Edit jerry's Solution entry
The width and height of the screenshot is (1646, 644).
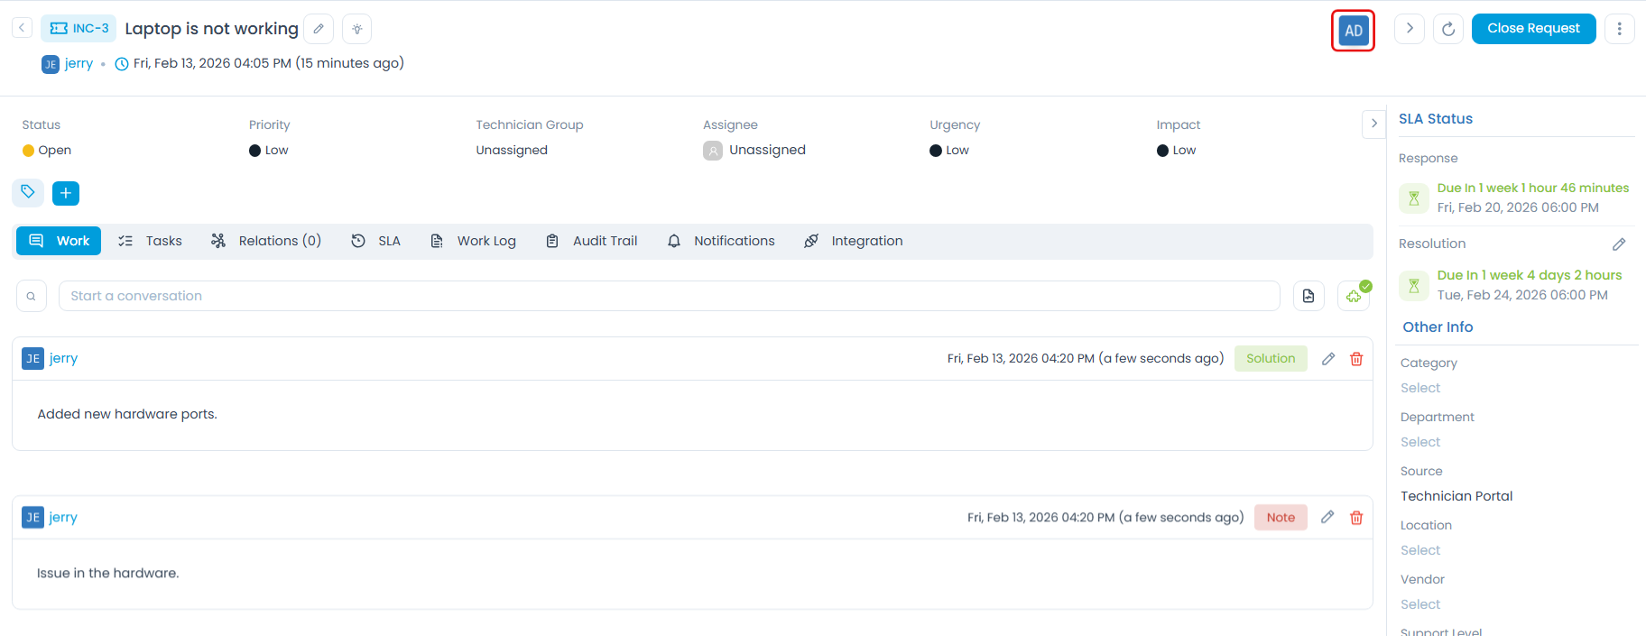1328,359
